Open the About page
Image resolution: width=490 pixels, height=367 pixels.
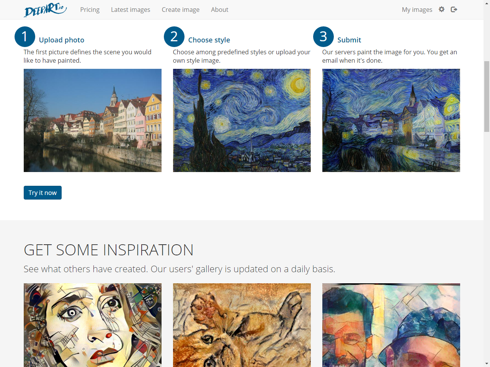(220, 10)
